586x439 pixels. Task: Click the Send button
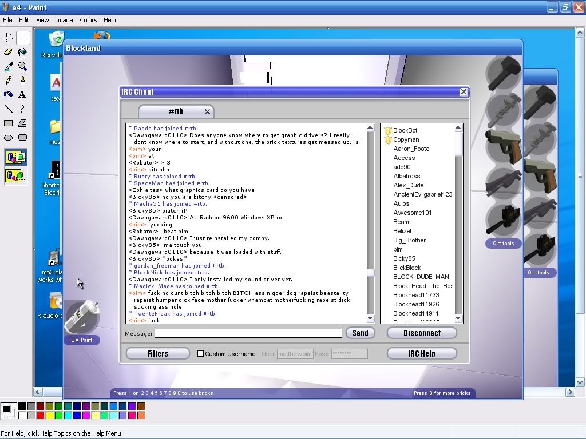pos(361,333)
